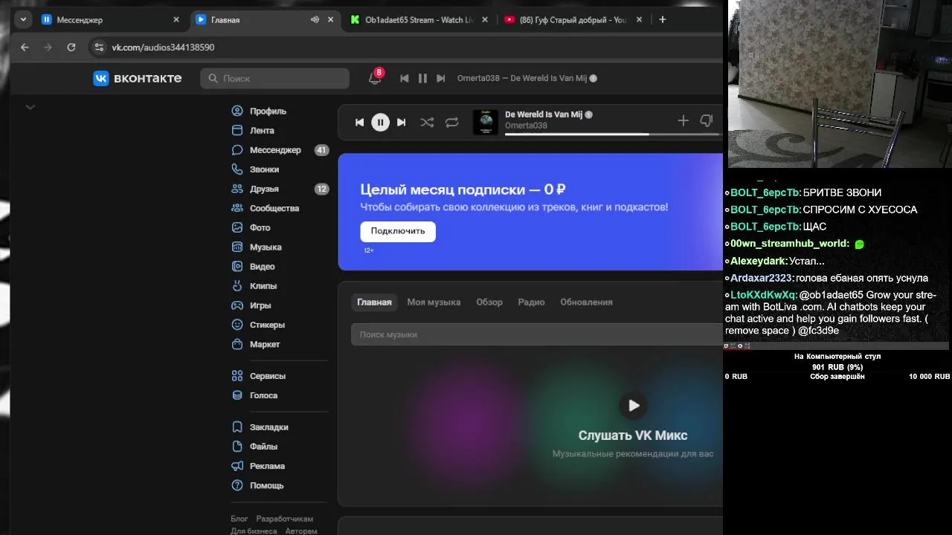The width and height of the screenshot is (952, 535).
Task: Click the Поиск музыки input
Action: coord(537,334)
